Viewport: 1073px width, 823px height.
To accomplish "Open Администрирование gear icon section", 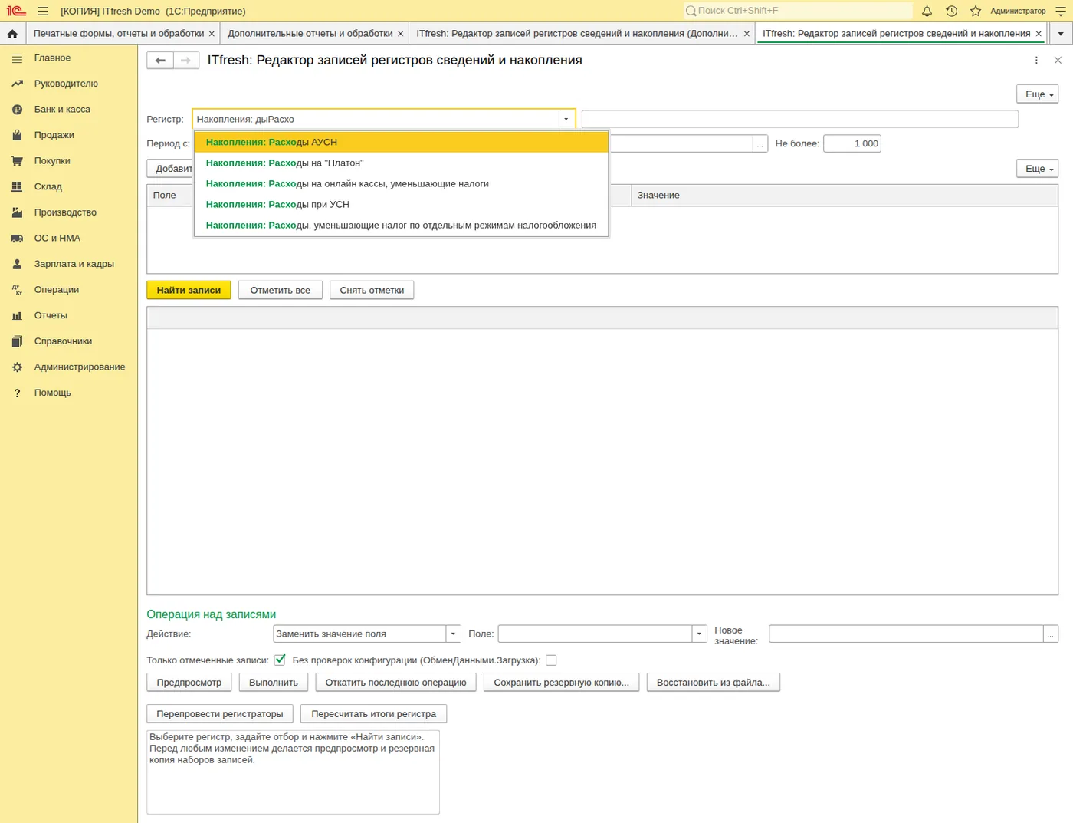I will 17,367.
